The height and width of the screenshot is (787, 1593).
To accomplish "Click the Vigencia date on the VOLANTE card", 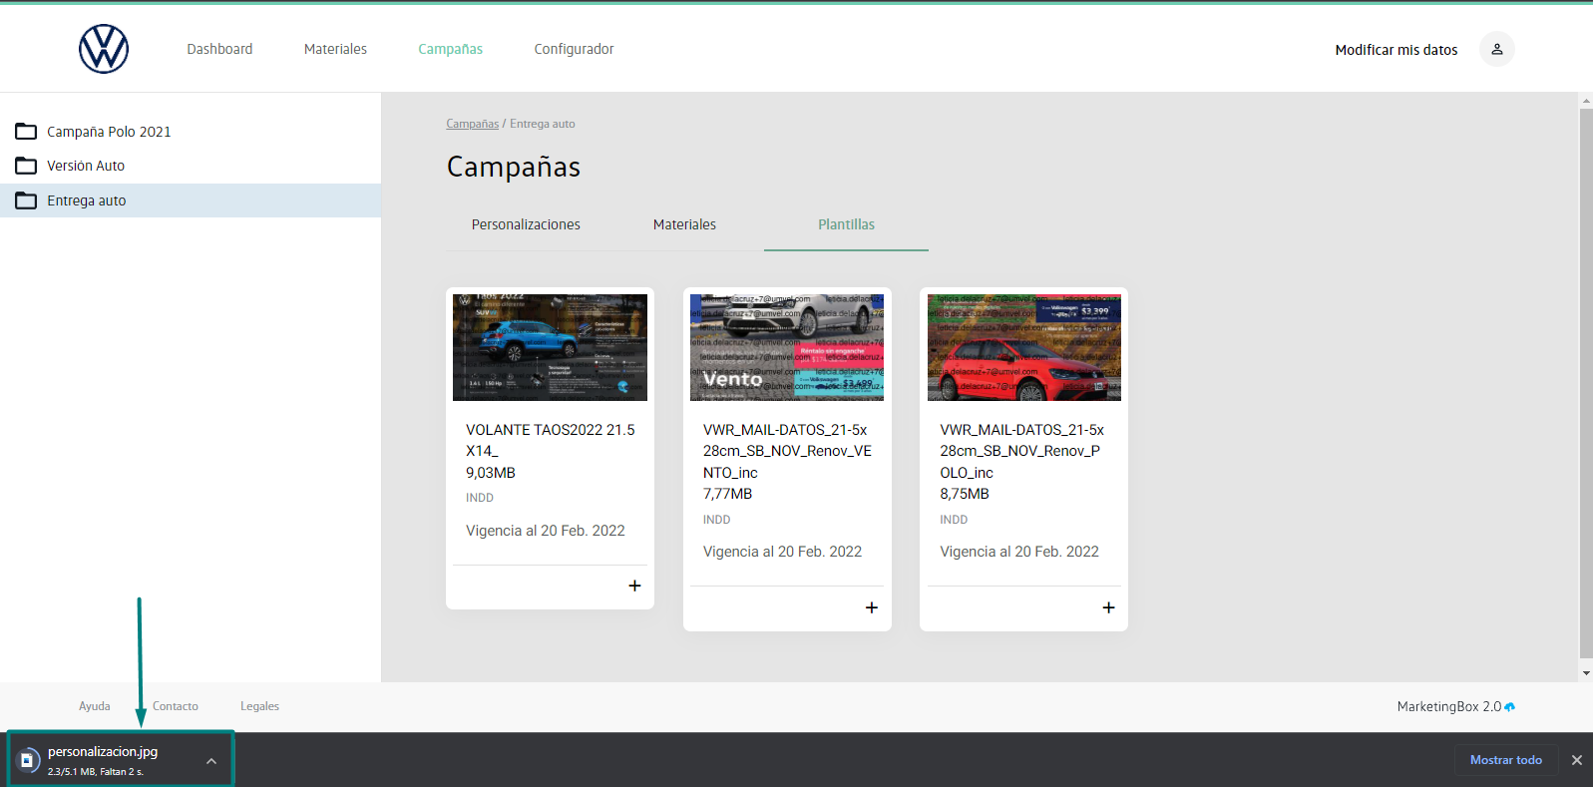I will (546, 531).
